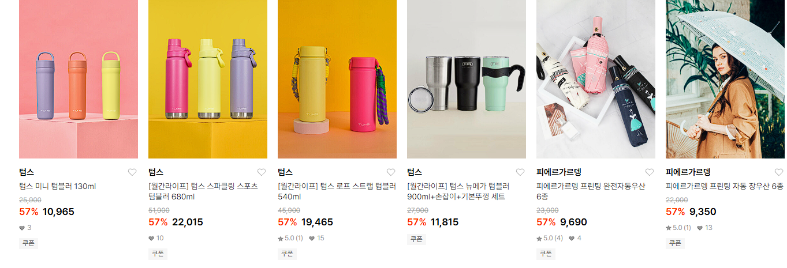Image resolution: width=787 pixels, height=268 pixels.
Task: Click heart icon for 뉴메가 텀블러 세트
Action: [520, 172]
